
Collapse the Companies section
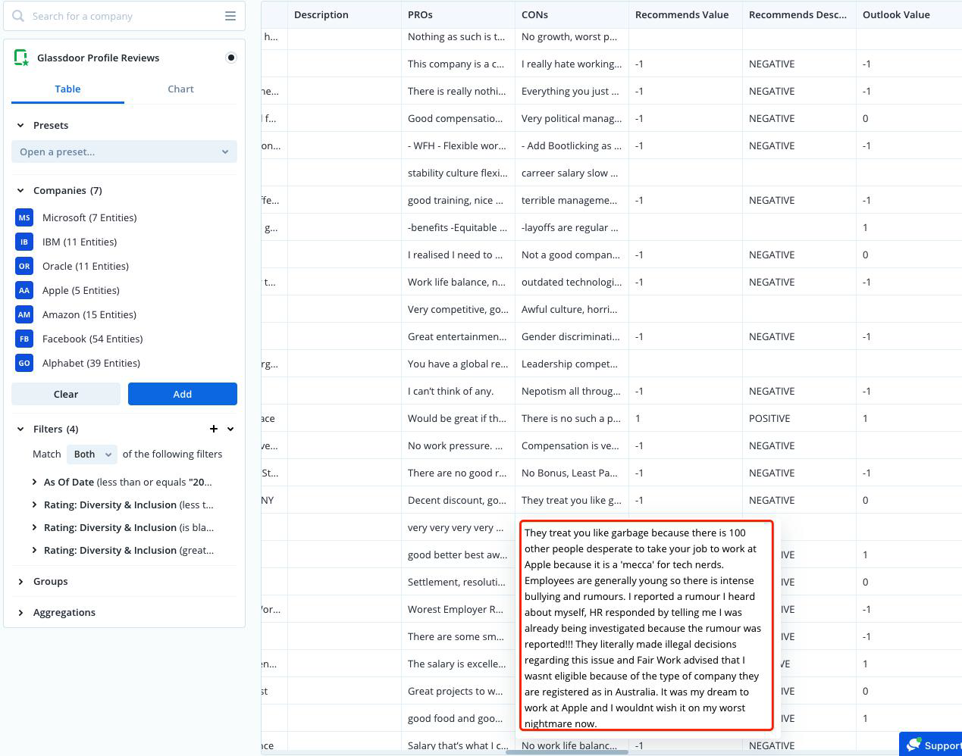click(x=20, y=190)
